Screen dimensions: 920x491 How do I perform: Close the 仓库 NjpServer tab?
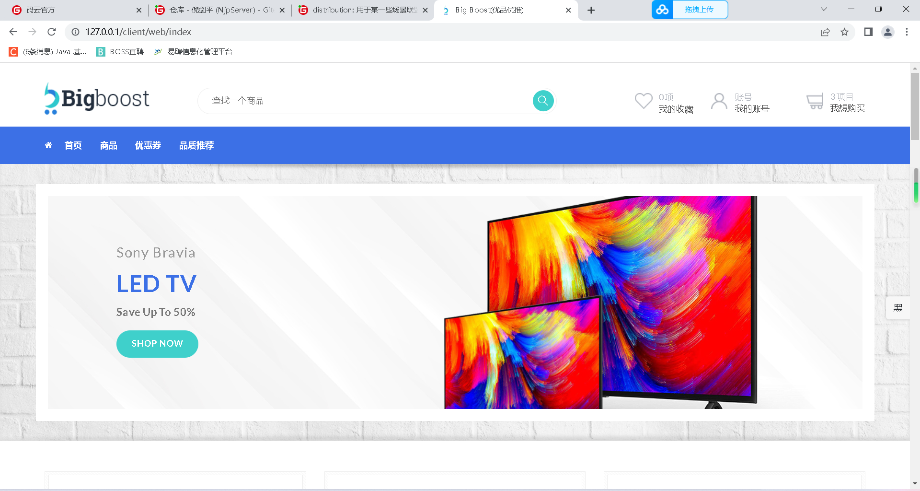282,10
